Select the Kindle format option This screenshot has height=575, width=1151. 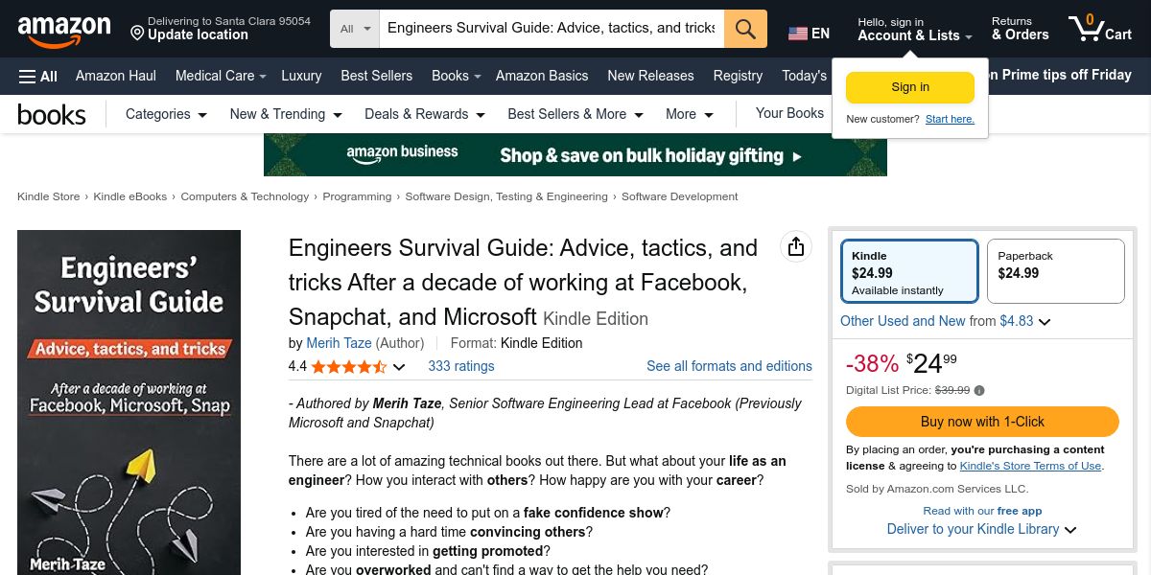pos(909,271)
